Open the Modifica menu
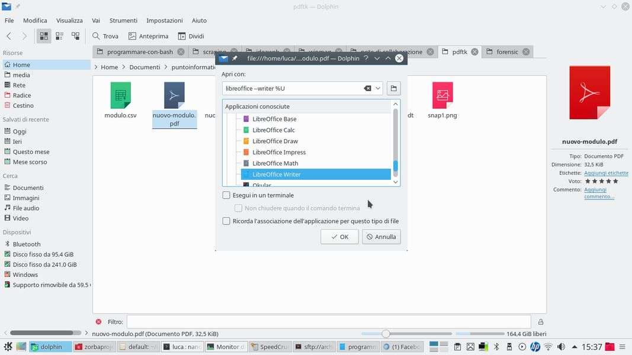The height and width of the screenshot is (355, 632). 35,21
